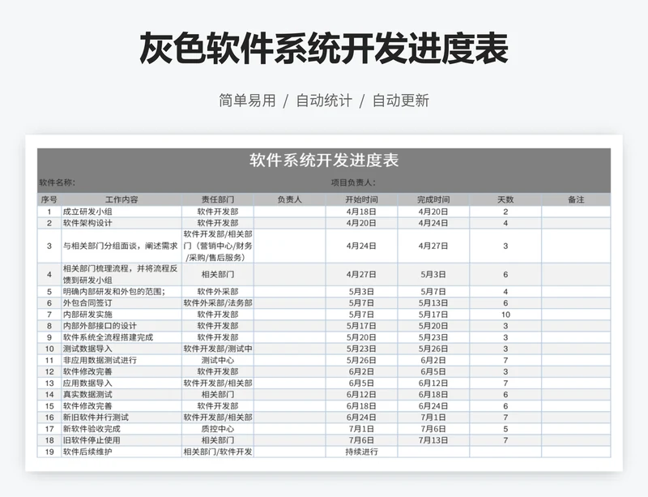The width and height of the screenshot is (648, 497).
Task: Click the 持续进行 start time cell
Action: [x=361, y=452]
